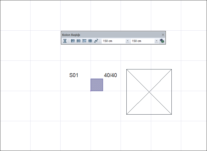
Task: Select the shaded S01 column square
Action: pyautogui.click(x=97, y=85)
